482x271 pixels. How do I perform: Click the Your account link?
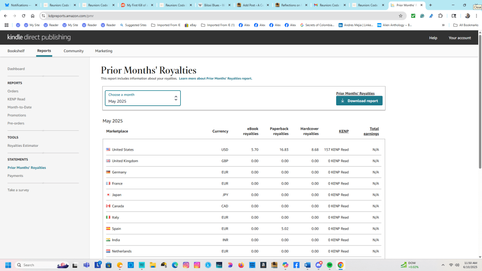(459, 38)
